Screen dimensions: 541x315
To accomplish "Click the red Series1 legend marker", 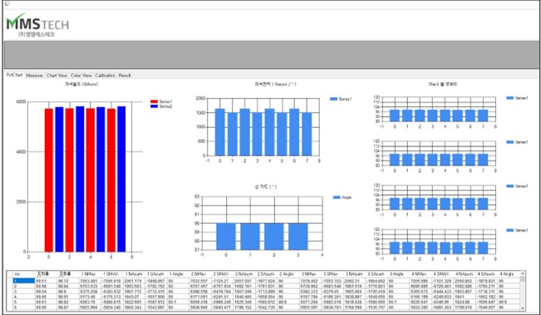I will 155,101.
